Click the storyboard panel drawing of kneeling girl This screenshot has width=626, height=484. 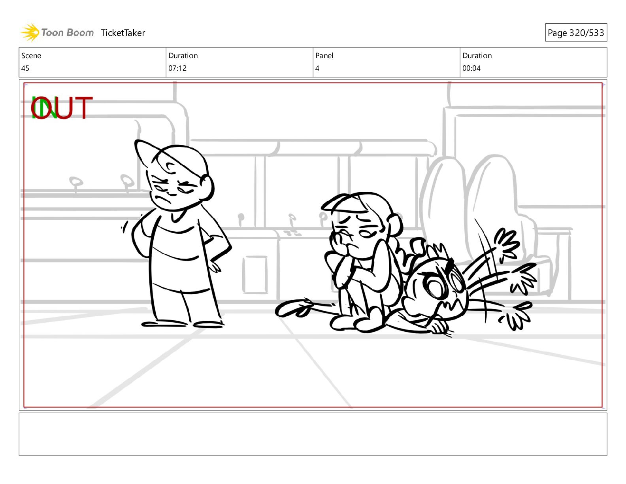[363, 262]
